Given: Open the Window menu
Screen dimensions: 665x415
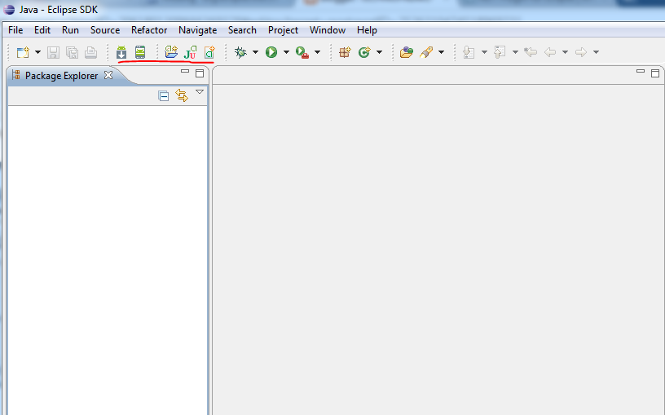Looking at the screenshot, I should [328, 30].
